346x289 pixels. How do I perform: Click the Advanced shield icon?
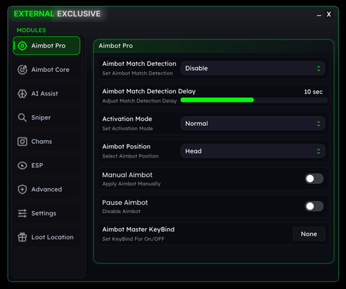point(22,189)
